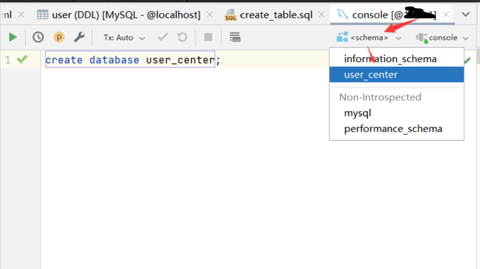Viewport: 480px width, 269px height.
Task: Click the green check in line 1 gutter
Action: coord(22,60)
